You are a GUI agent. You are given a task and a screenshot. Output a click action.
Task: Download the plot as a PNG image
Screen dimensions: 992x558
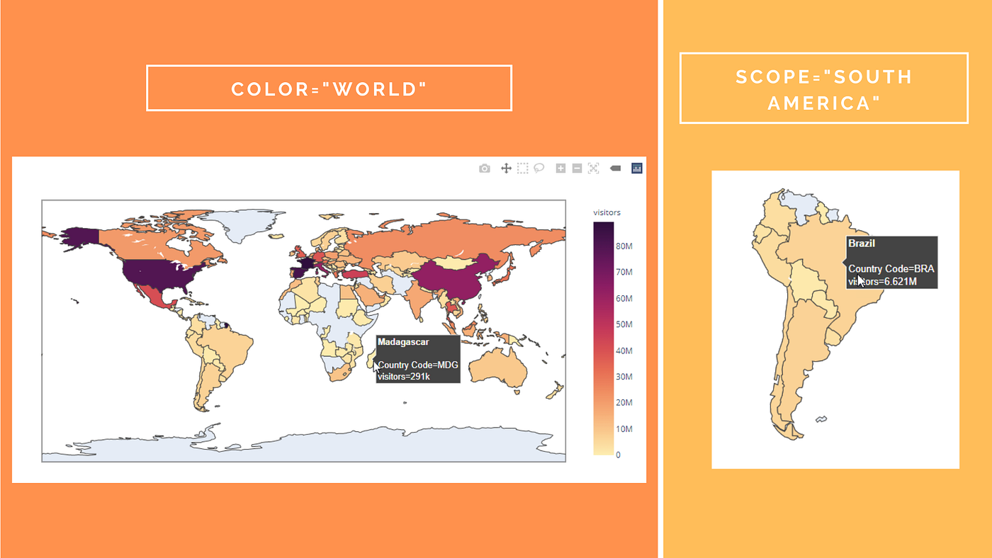coord(484,168)
